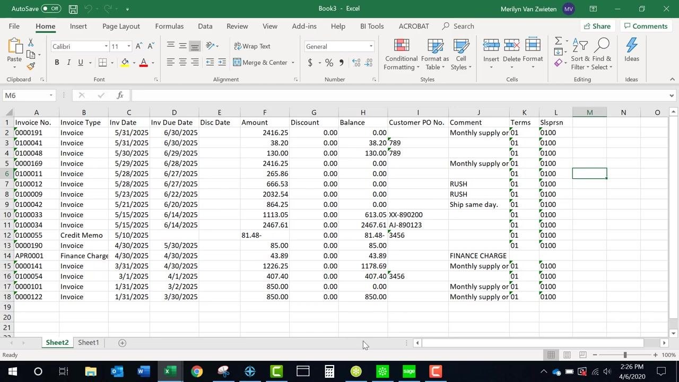Toggle Italic formatting

pos(68,63)
